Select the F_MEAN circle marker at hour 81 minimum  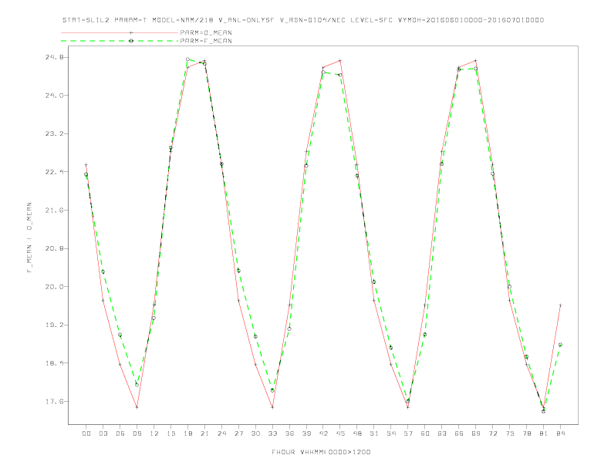[x=544, y=411]
